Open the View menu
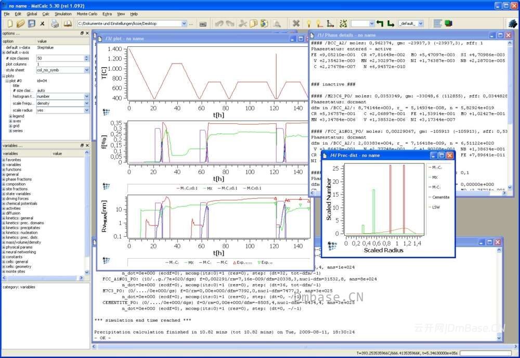This screenshot has height=358, width=520. [121, 14]
